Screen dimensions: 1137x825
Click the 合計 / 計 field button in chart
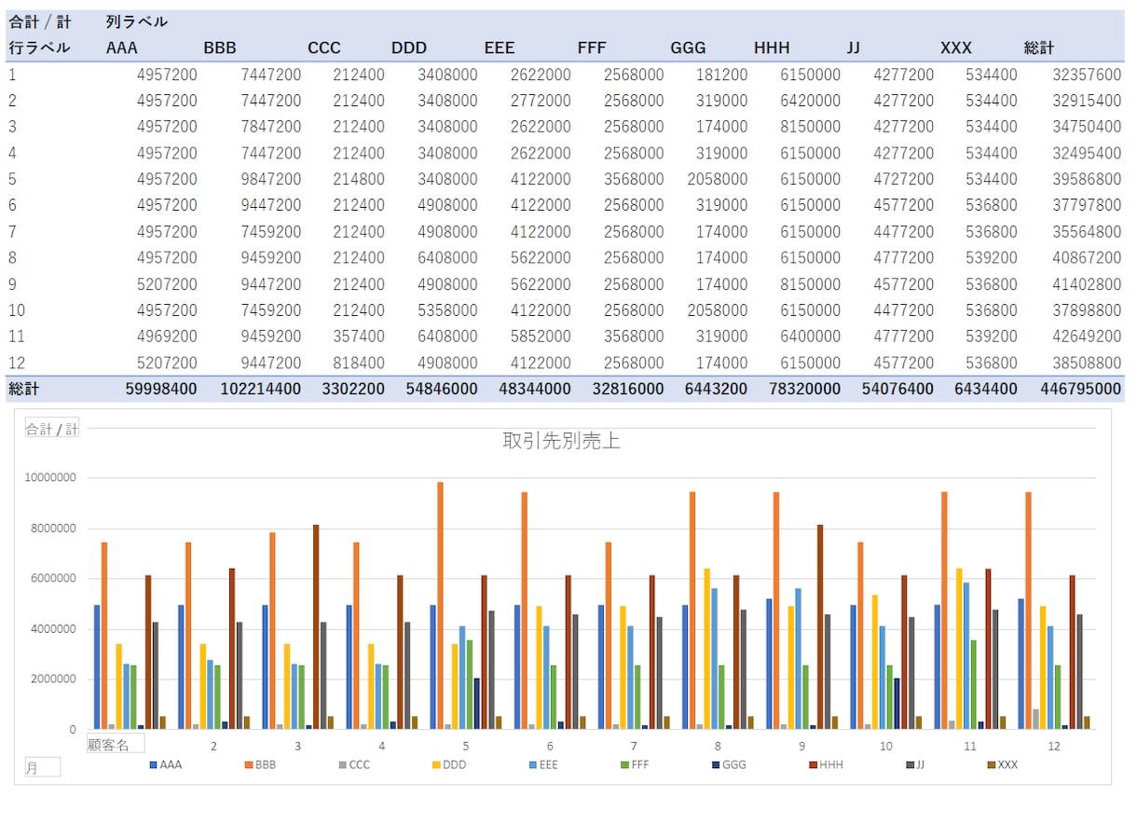[52, 429]
